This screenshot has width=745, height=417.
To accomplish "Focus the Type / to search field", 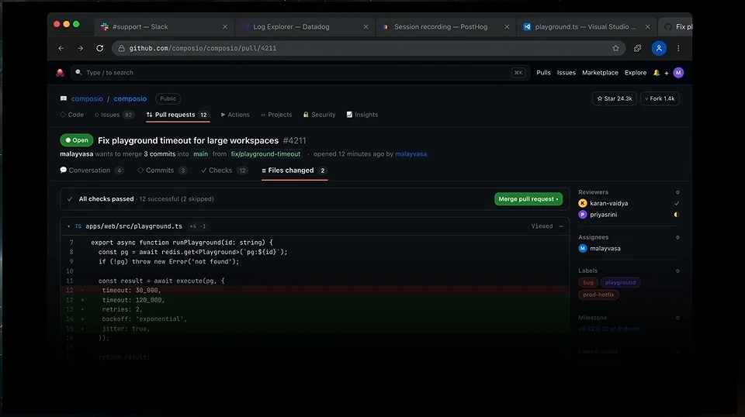I will coord(300,73).
